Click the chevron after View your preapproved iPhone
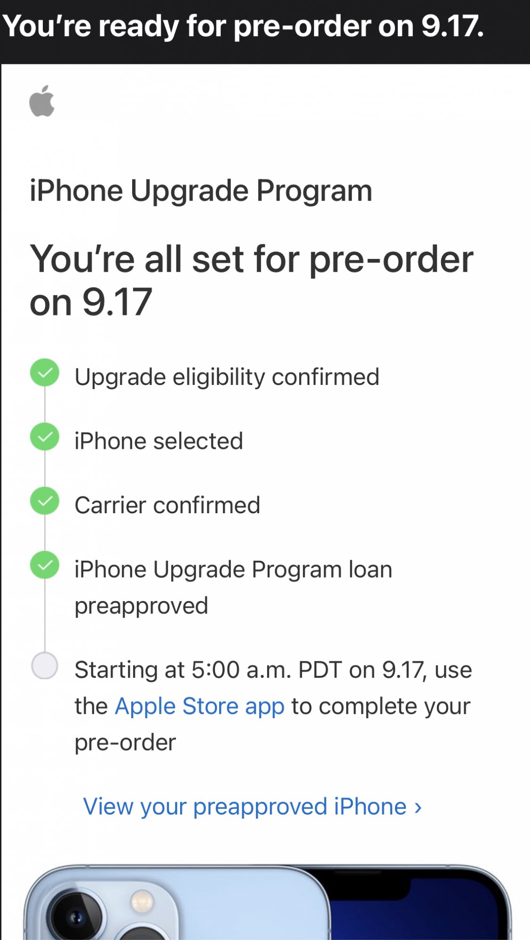The height and width of the screenshot is (940, 530). (x=418, y=807)
